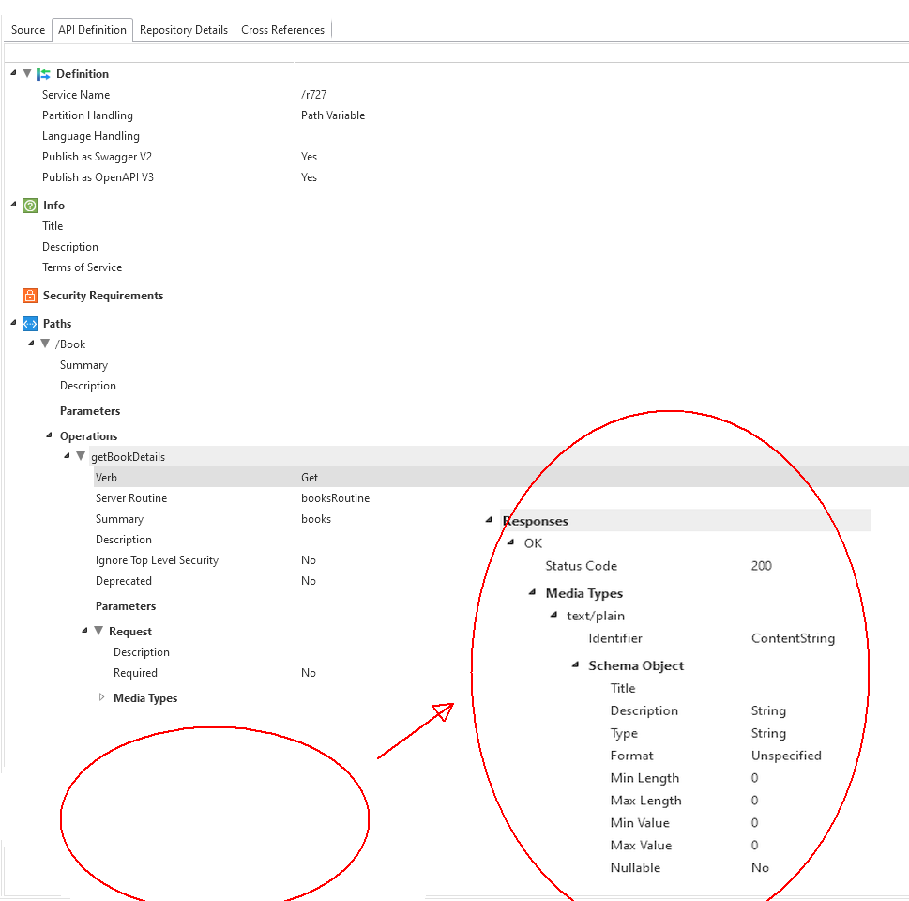Open the Repository Details tab
The width and height of the screenshot is (909, 901).
click(x=184, y=30)
